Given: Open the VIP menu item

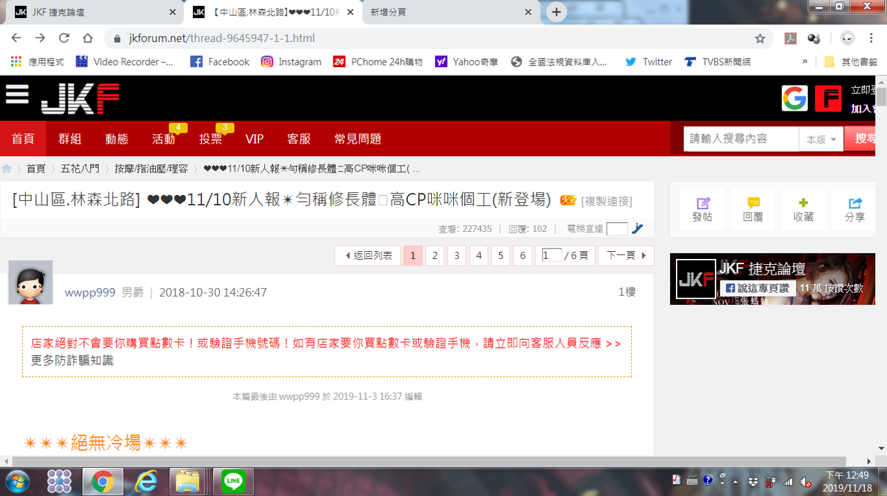Looking at the screenshot, I should 254,139.
